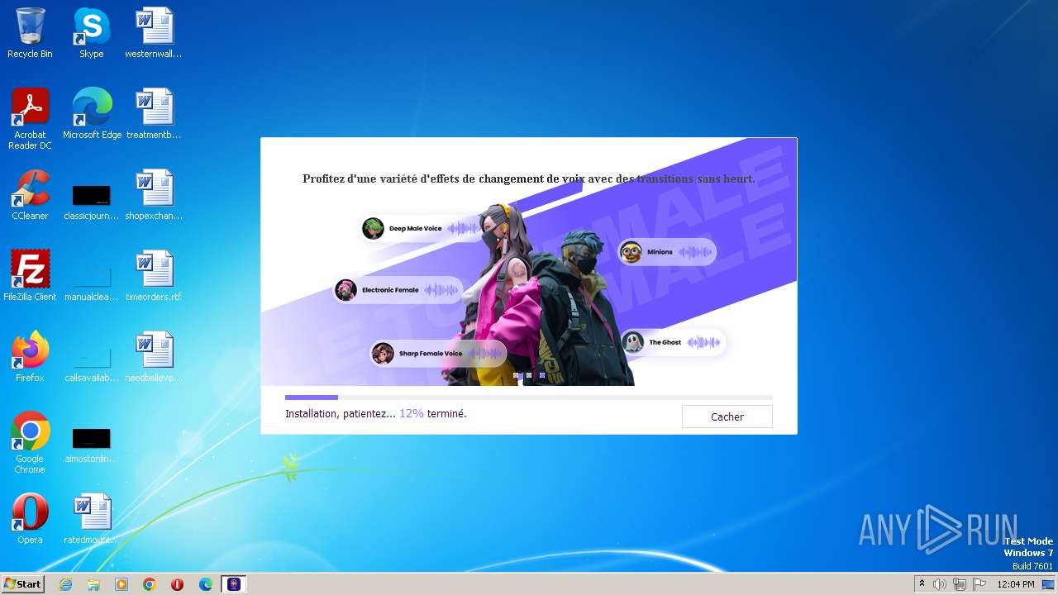Click the installer's taskbar button
The height and width of the screenshot is (595, 1058).
(234, 584)
